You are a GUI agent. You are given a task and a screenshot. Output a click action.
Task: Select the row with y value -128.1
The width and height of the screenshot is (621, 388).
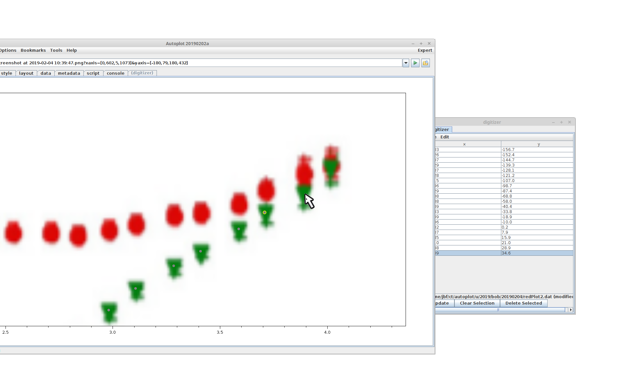[x=504, y=170]
